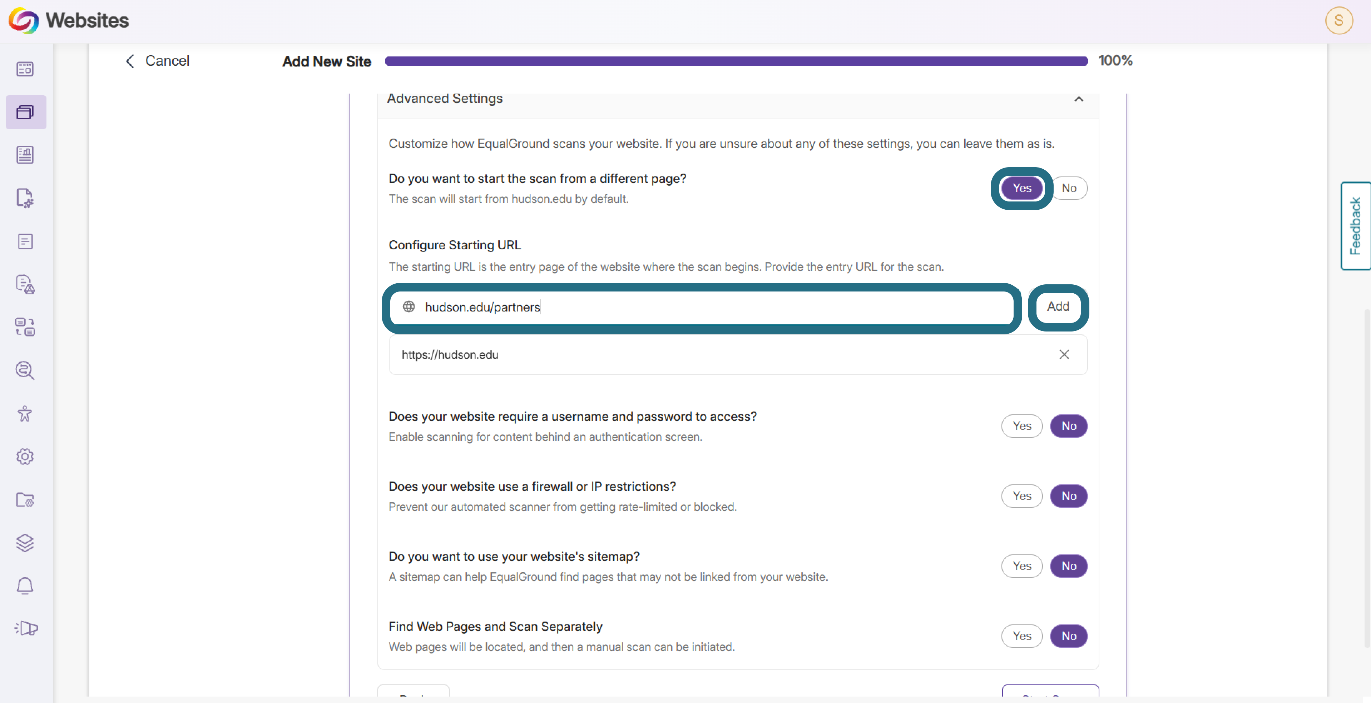Viewport: 1371px width, 703px height.
Task: Select the Websites icon in the sidebar
Action: [x=25, y=112]
